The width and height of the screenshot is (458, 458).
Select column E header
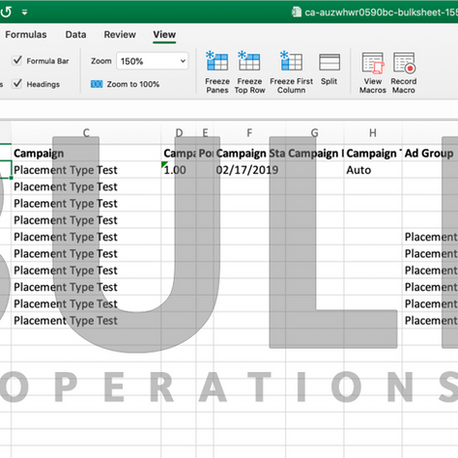pos(205,132)
